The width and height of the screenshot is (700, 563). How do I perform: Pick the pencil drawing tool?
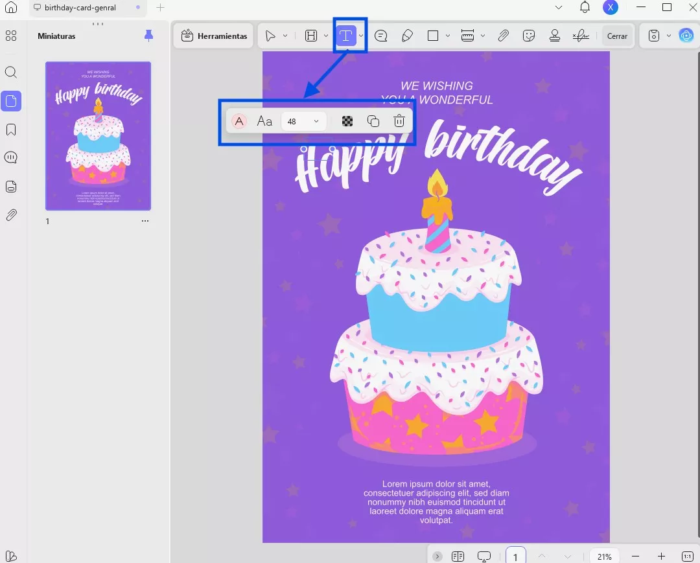point(407,36)
